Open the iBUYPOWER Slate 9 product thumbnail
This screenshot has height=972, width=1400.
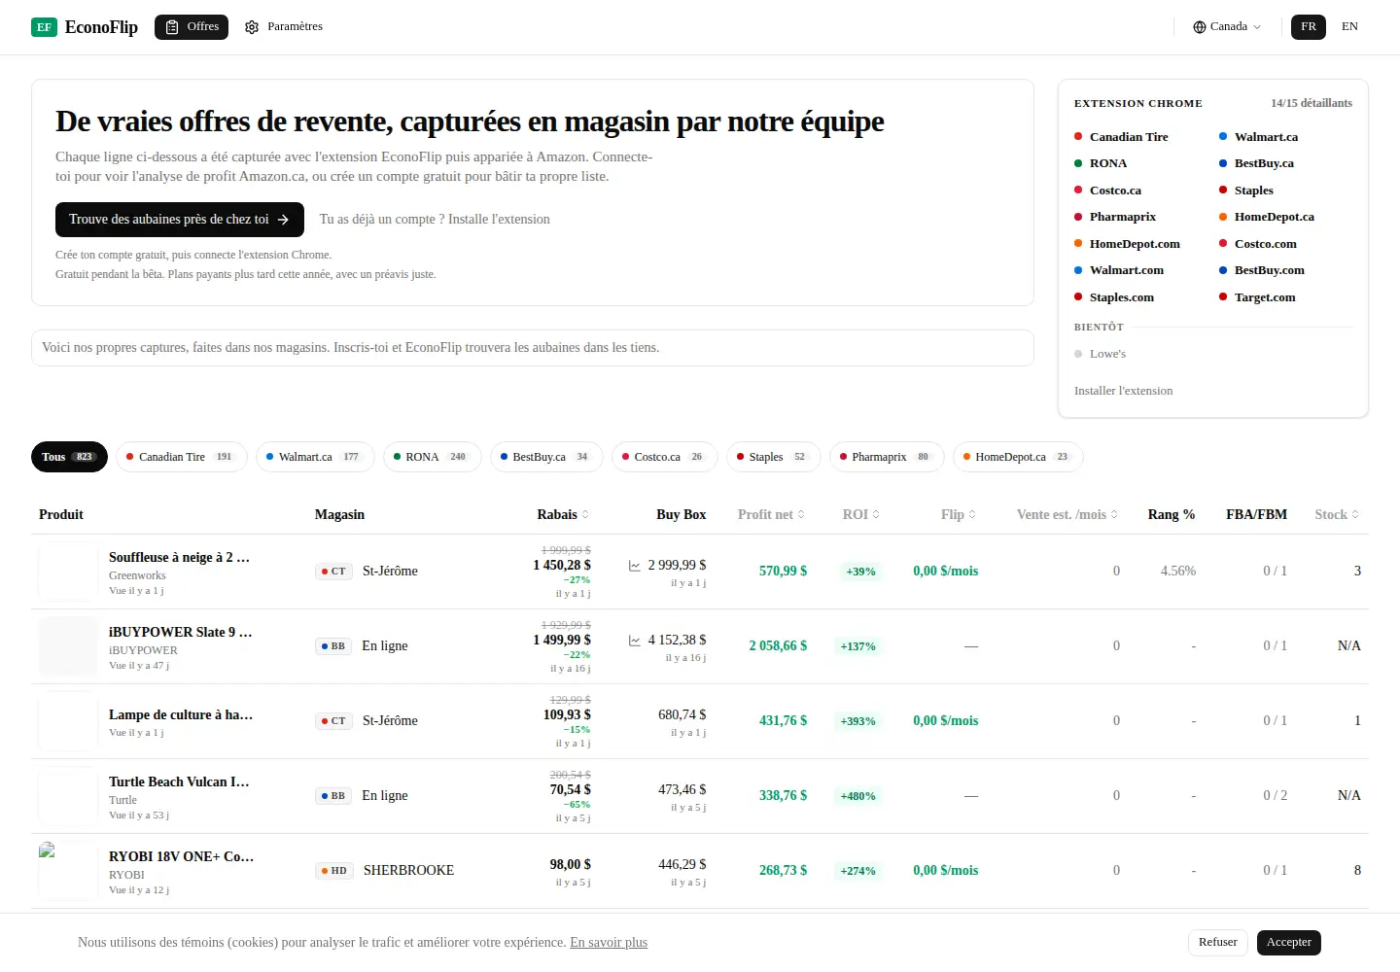pos(68,646)
